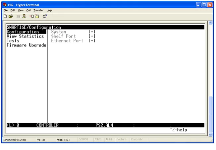Viewport: 216px width, 150px height.
Task: Minimize the HyperTerminal window
Action: pyautogui.click(x=198, y=5)
